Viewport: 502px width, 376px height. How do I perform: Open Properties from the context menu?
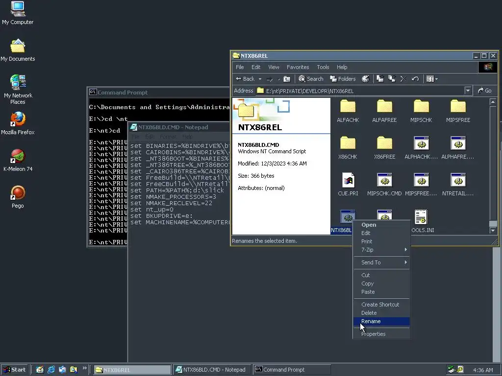[x=381, y=334]
